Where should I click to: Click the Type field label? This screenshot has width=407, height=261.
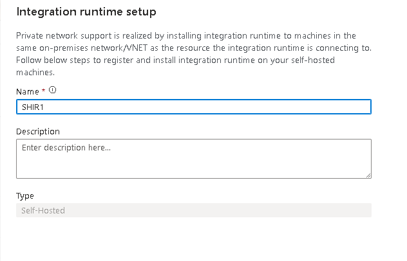25,195
